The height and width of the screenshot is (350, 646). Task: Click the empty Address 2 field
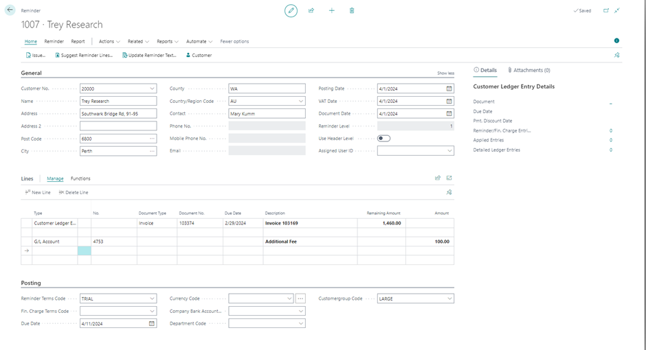pyautogui.click(x=118, y=126)
